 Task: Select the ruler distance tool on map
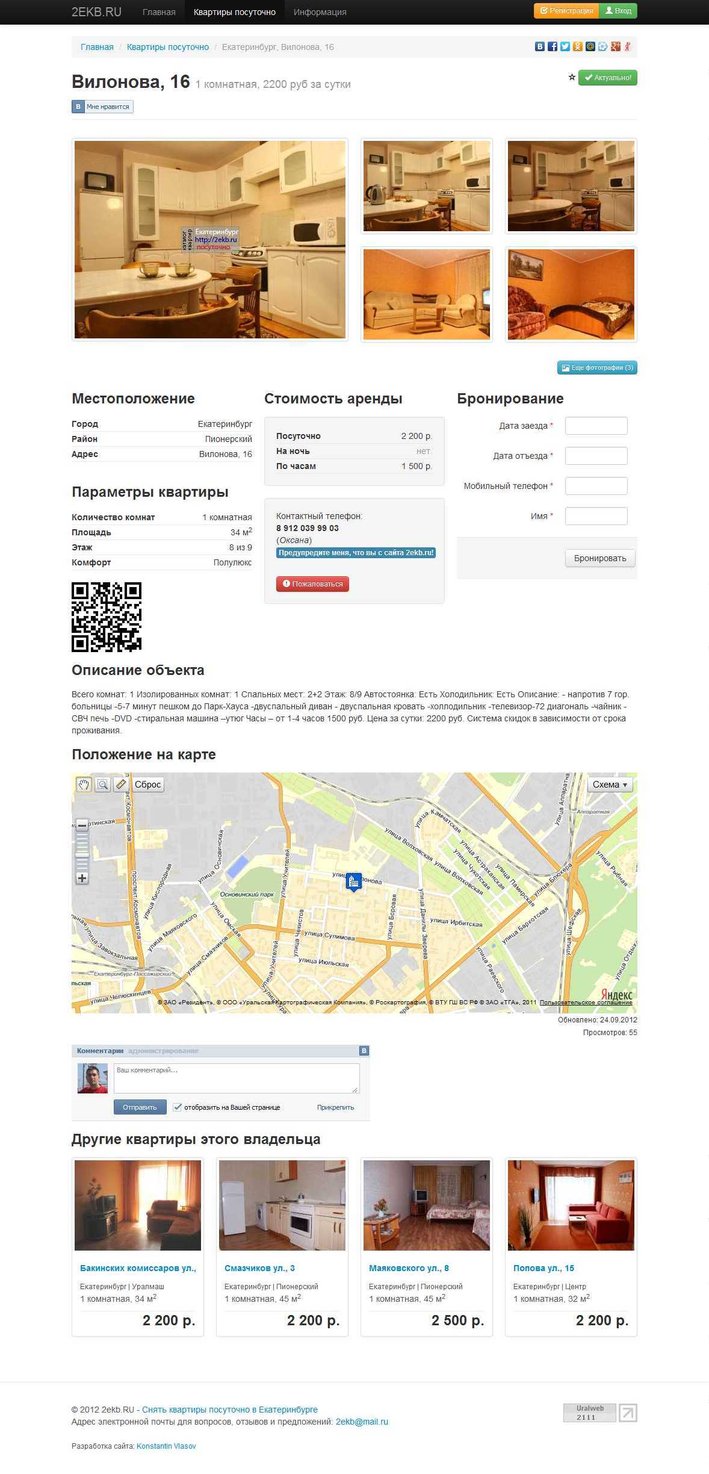click(122, 785)
